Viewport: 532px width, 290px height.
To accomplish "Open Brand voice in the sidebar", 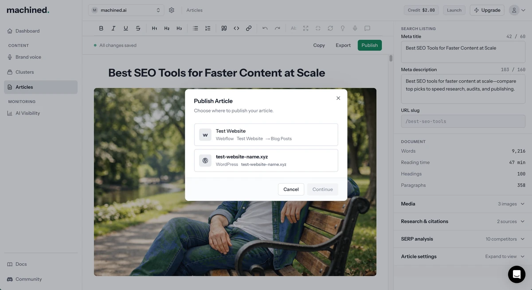I will click(41, 57).
